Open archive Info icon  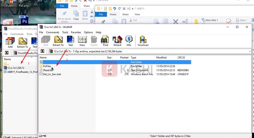coord(129,41)
